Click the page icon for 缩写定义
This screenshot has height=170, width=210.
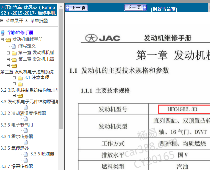pyautogui.click(x=14, y=46)
